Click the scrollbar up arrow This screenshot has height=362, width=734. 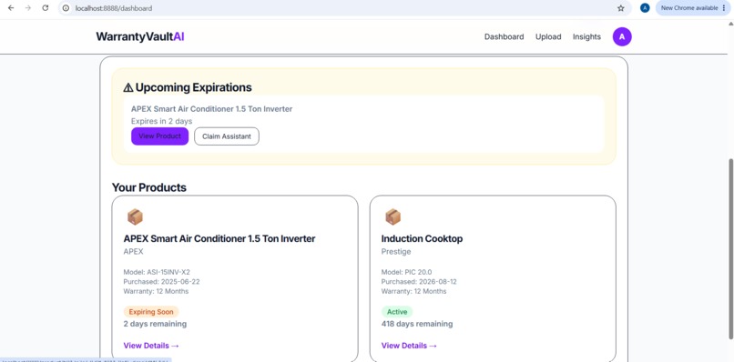pyautogui.click(x=730, y=24)
